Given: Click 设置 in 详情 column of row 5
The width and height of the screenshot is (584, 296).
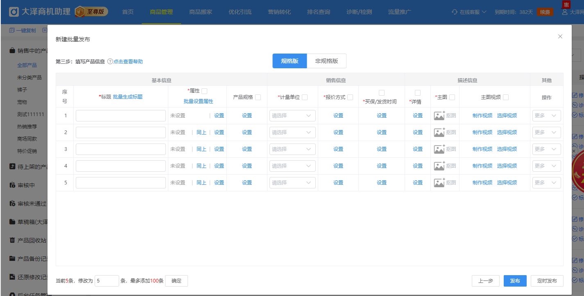Looking at the screenshot, I should click(x=418, y=183).
